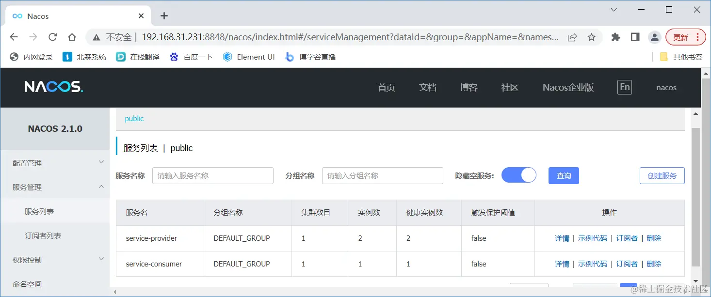The height and width of the screenshot is (297, 711).
Task: Open the extensions puzzle icon
Action: coord(615,37)
